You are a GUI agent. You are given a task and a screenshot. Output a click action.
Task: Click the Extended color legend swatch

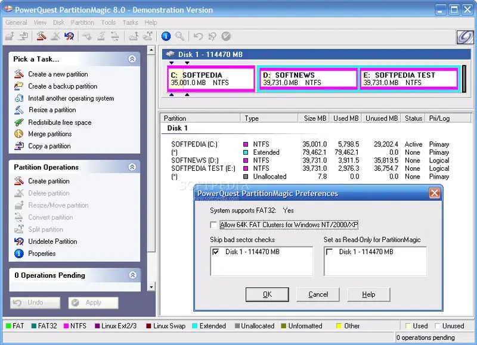[195, 326]
